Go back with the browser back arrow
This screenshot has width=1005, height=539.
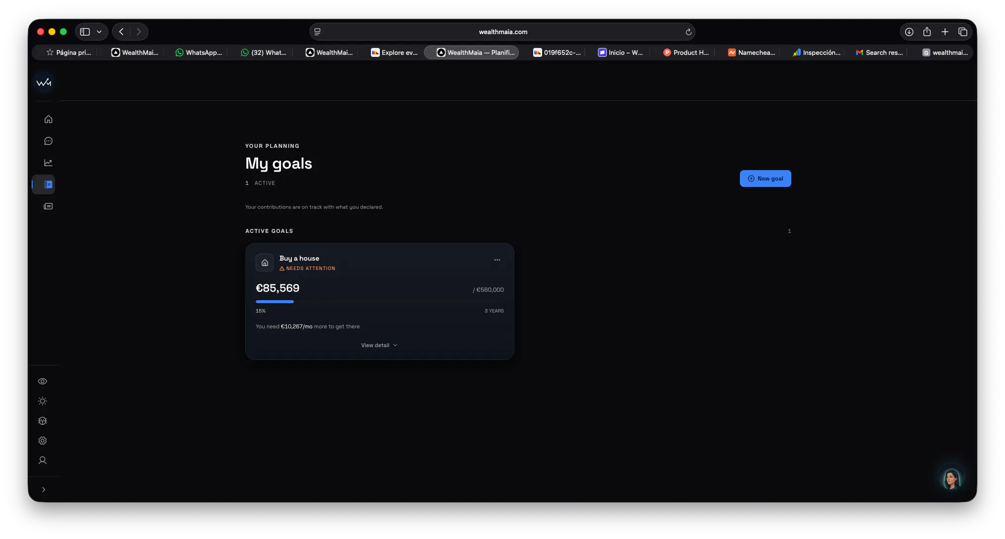click(x=121, y=32)
